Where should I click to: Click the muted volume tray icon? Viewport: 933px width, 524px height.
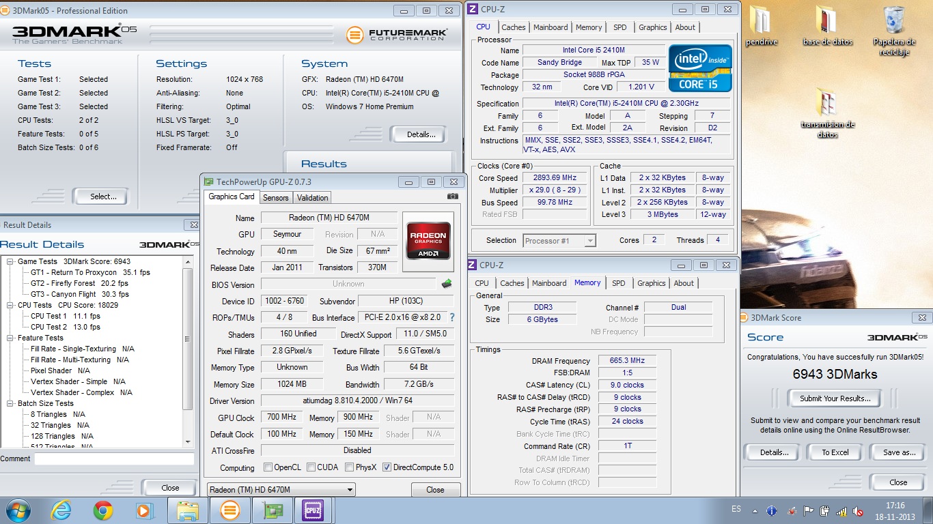click(x=859, y=510)
